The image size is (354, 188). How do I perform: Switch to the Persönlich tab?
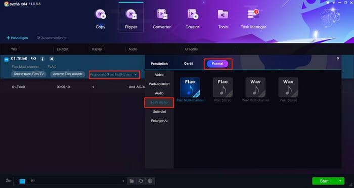point(159,64)
